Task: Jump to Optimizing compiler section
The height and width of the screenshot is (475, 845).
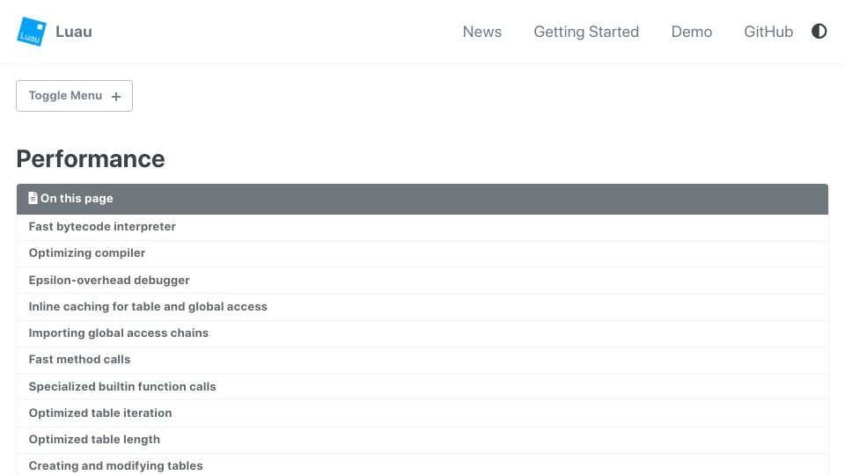Action: pyautogui.click(x=87, y=253)
